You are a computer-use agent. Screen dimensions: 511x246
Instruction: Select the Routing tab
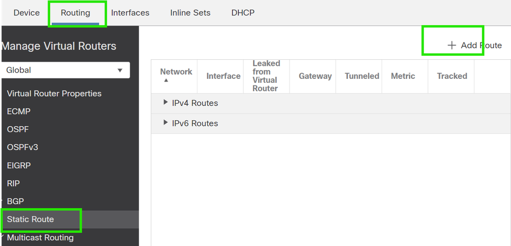point(75,13)
